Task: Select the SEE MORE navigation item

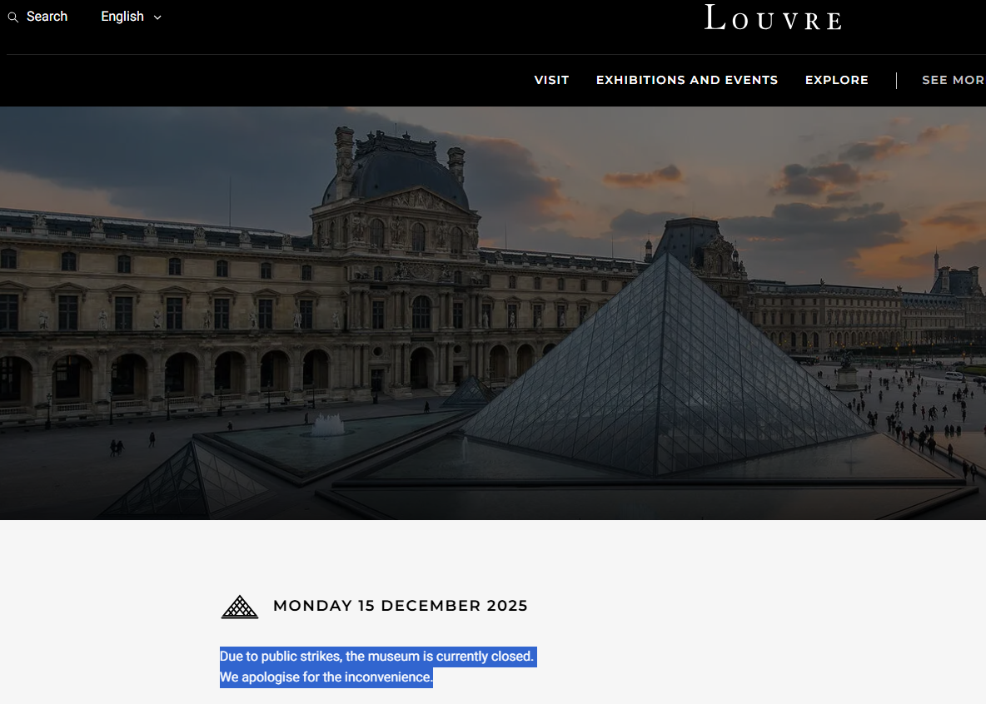Action: coord(954,80)
